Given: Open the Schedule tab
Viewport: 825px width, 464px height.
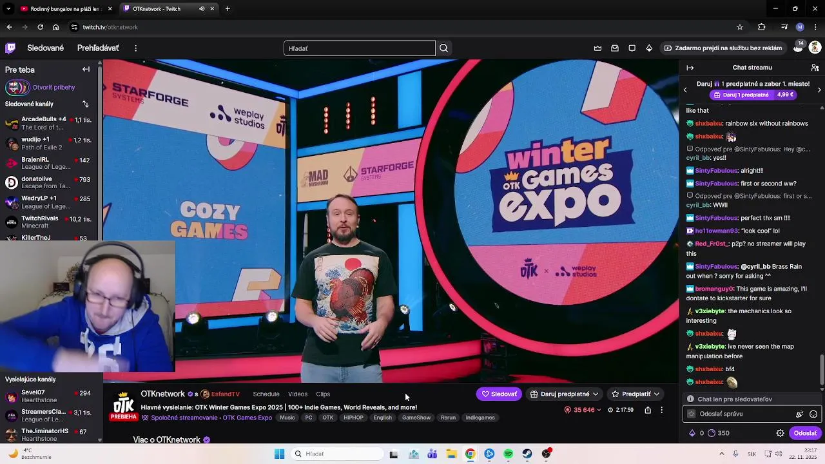Looking at the screenshot, I should [x=266, y=394].
